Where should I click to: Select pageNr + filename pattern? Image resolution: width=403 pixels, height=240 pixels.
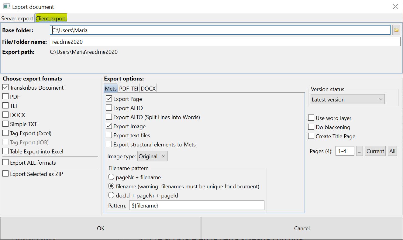[x=111, y=177]
